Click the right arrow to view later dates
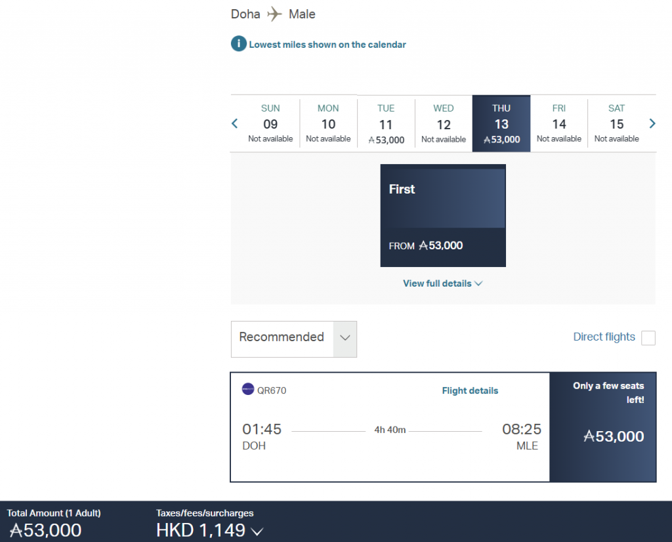Image resolution: width=672 pixels, height=542 pixels. [652, 123]
